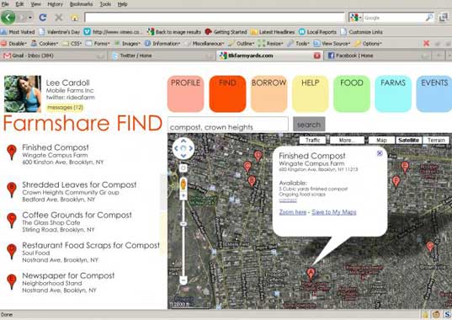Click the compost, crown heights search field
This screenshot has height=320, width=452.
[x=228, y=124]
